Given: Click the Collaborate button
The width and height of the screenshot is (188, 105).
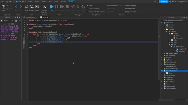Looking at the screenshot, I should [x=164, y=1].
